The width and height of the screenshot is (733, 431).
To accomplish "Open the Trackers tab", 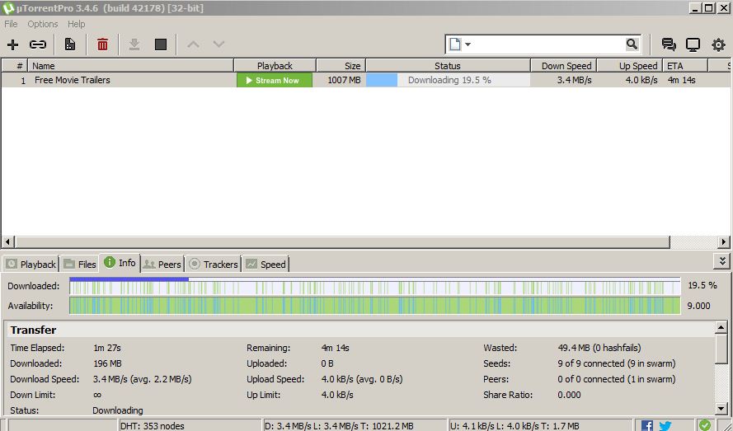I will 214,264.
